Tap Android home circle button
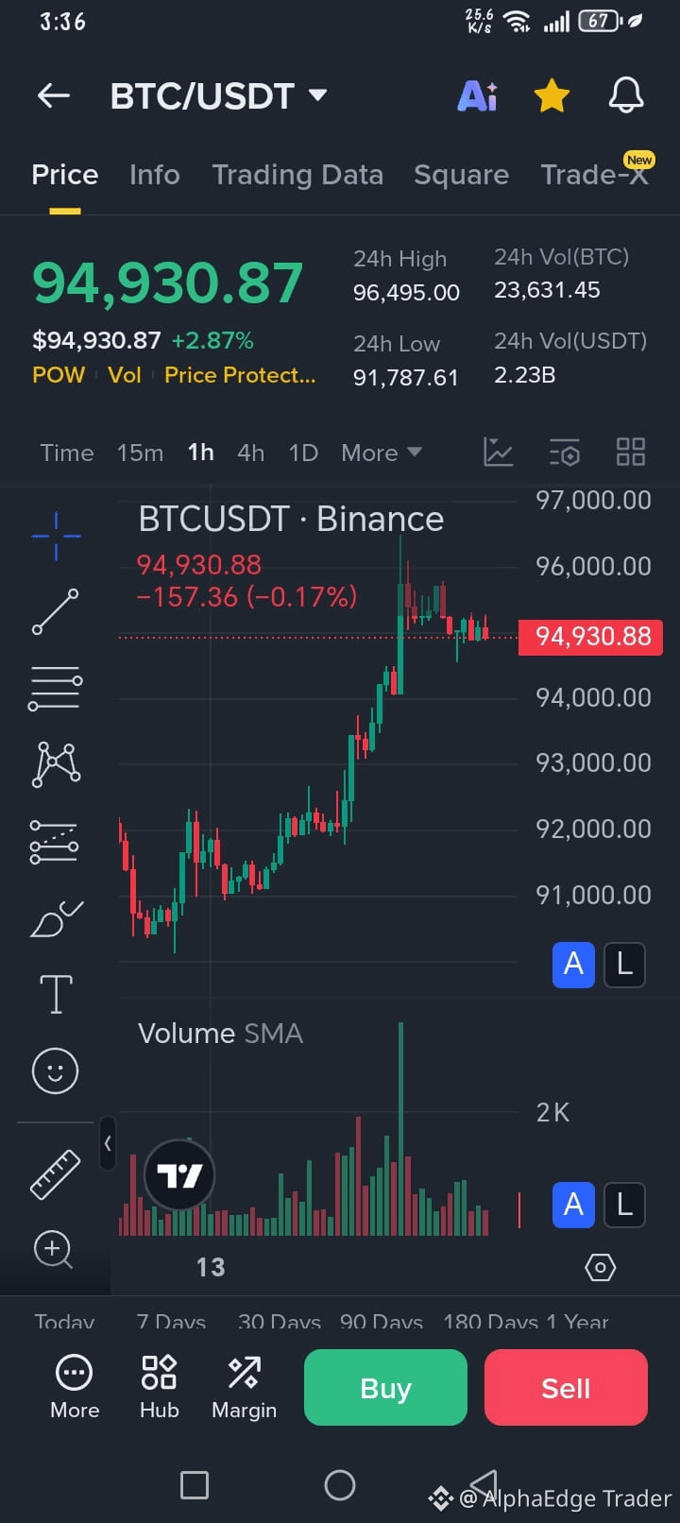 point(340,1485)
